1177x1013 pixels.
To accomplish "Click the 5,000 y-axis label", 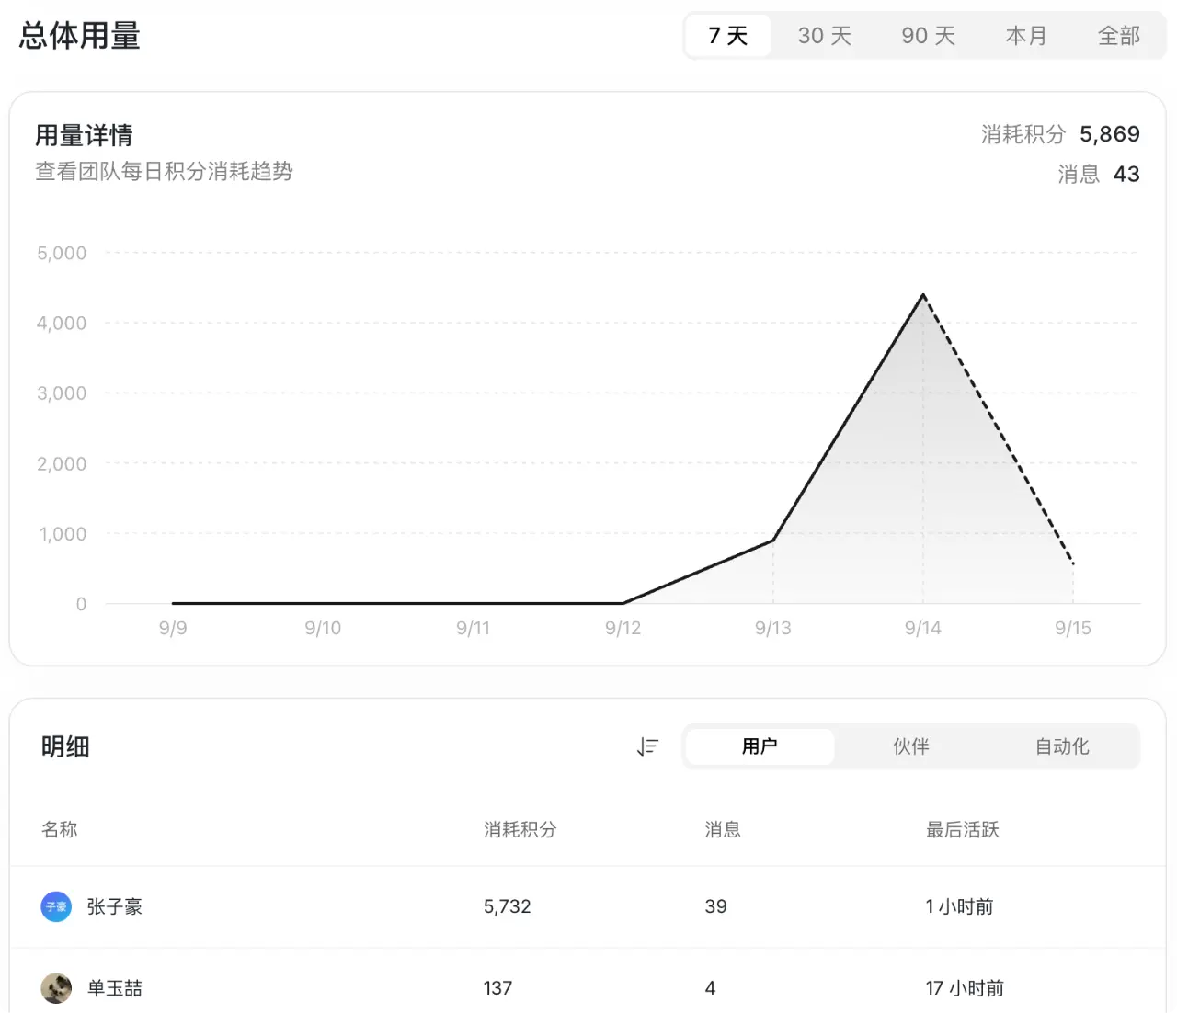I will pos(62,253).
